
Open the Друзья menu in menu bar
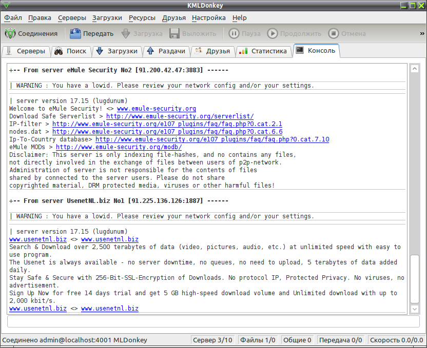pyautogui.click(x=174, y=18)
